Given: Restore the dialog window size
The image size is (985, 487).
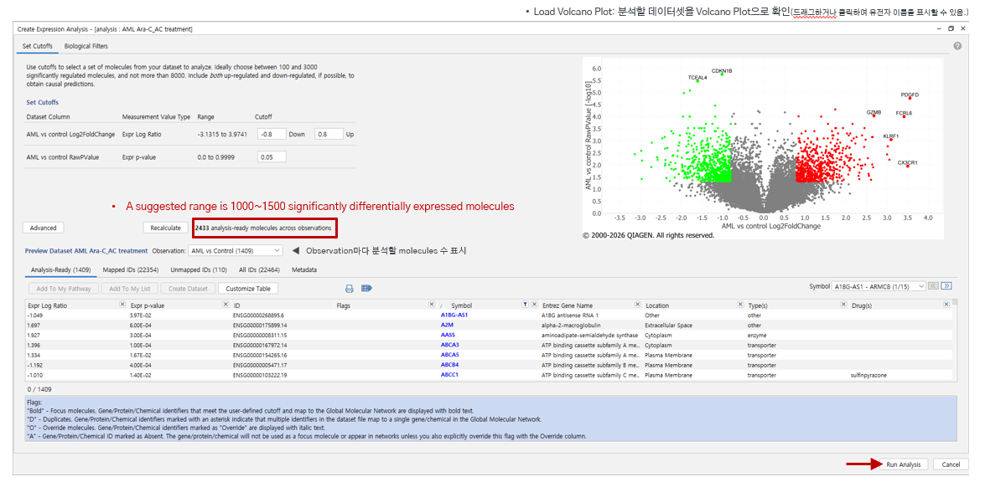Looking at the screenshot, I should click(951, 28).
